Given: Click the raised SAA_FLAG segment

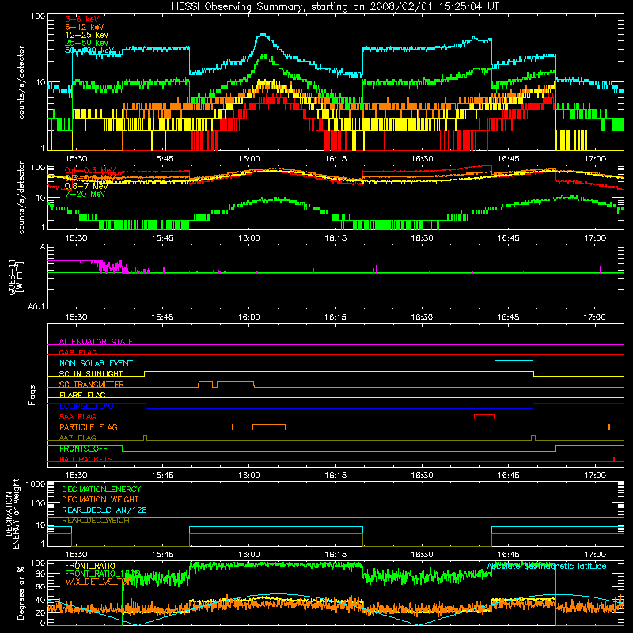Looking at the screenshot, I should [484, 414].
